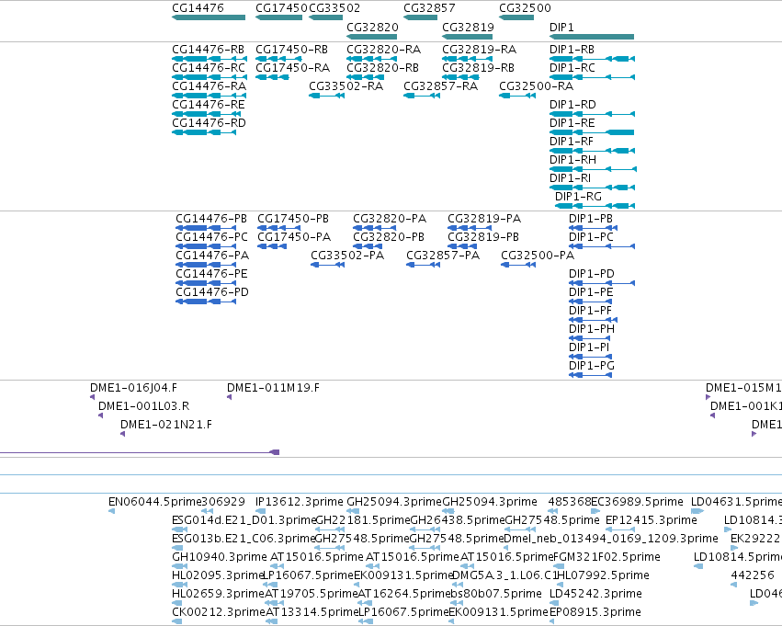The height and width of the screenshot is (626, 782).
Task: Select transcript DIP1-RF
Action: (x=572, y=142)
